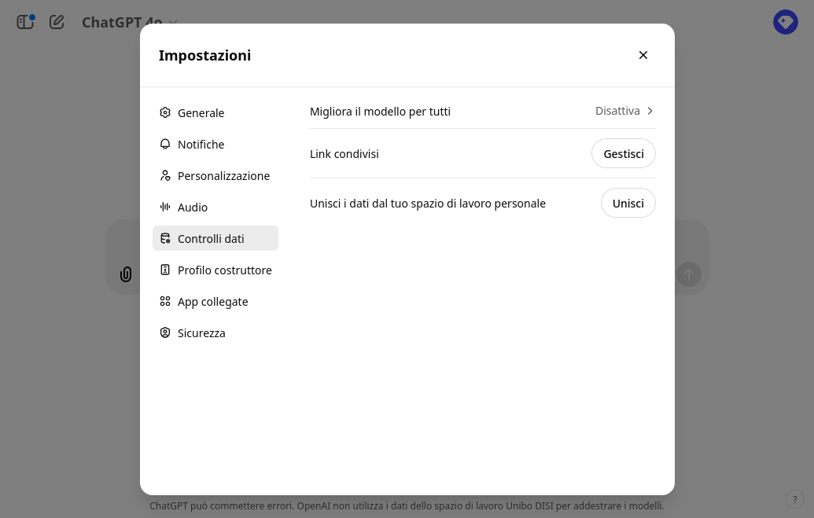The width and height of the screenshot is (814, 518).
Task: Open new chat with pencil icon
Action: pos(57,22)
